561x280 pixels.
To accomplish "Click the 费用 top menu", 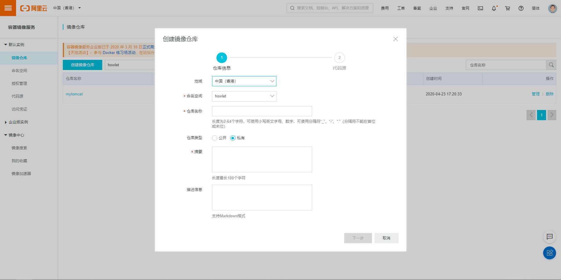I will [385, 8].
